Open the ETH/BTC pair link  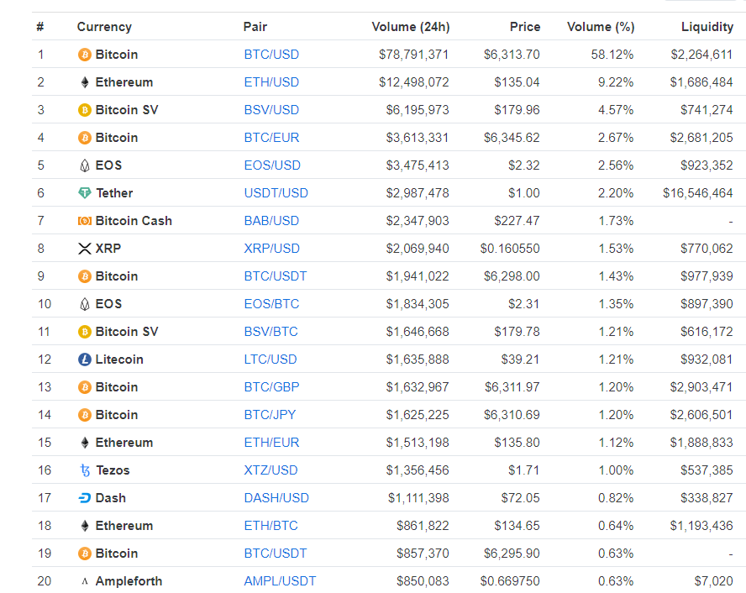coord(271,526)
